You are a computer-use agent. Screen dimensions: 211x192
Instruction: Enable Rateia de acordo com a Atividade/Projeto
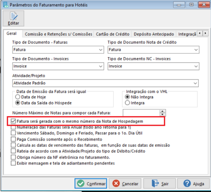click(x=13, y=151)
